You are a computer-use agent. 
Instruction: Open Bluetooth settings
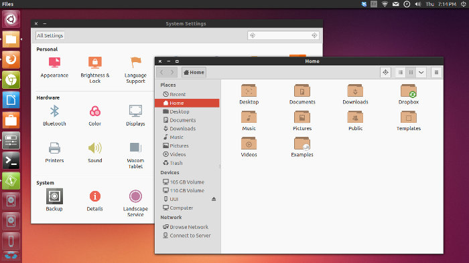(x=54, y=115)
